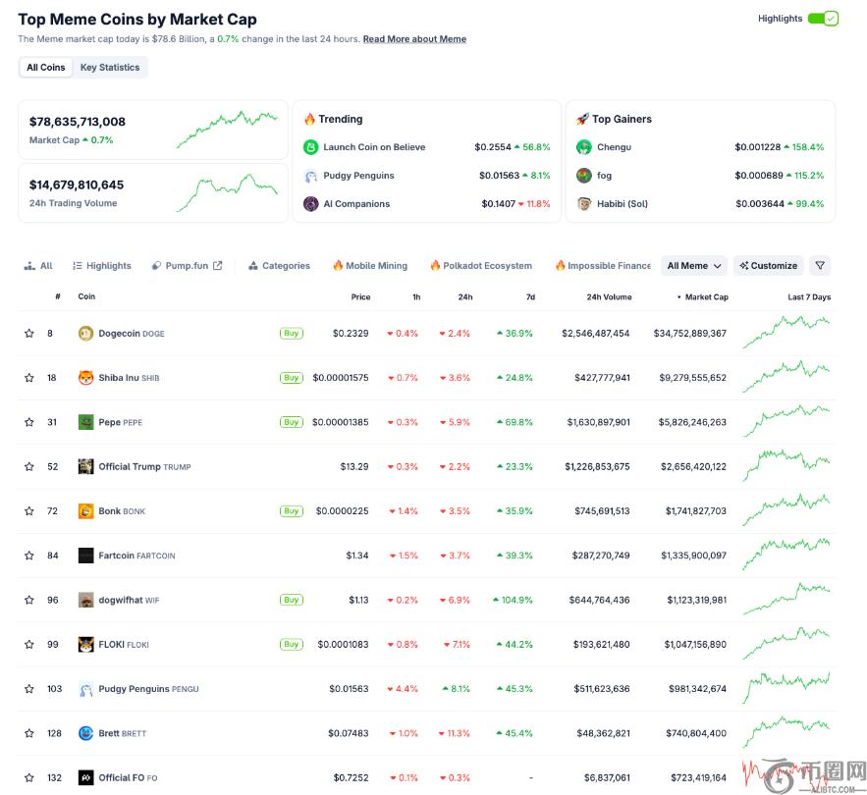Sort table by Market Cap column
867x795 pixels.
tap(705, 297)
